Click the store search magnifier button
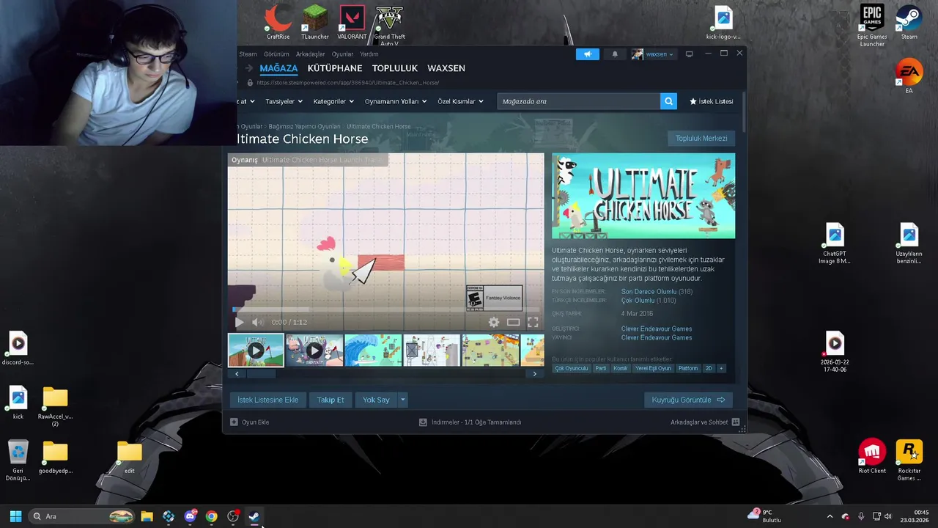Viewport: 938px width, 528px height. 668,101
